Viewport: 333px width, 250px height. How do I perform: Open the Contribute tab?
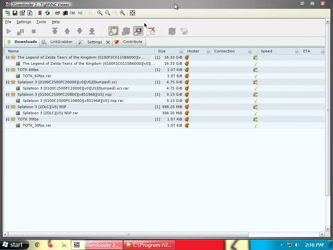129,42
